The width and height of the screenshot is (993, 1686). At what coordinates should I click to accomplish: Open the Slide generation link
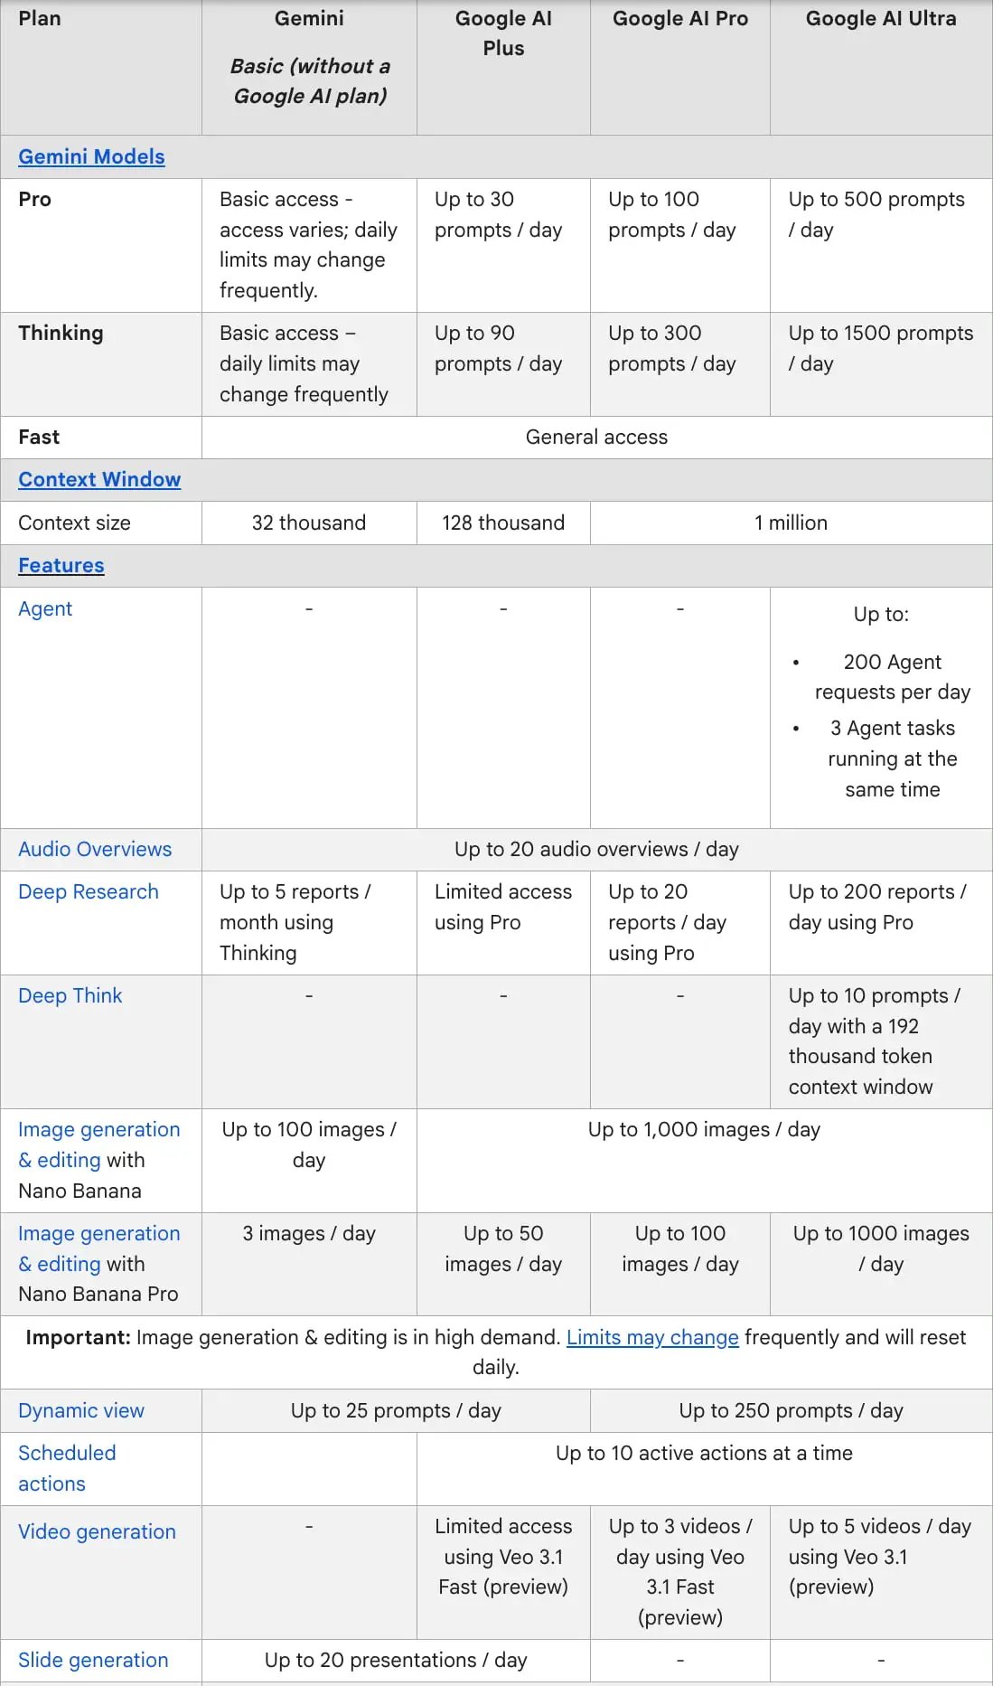coord(93,1661)
